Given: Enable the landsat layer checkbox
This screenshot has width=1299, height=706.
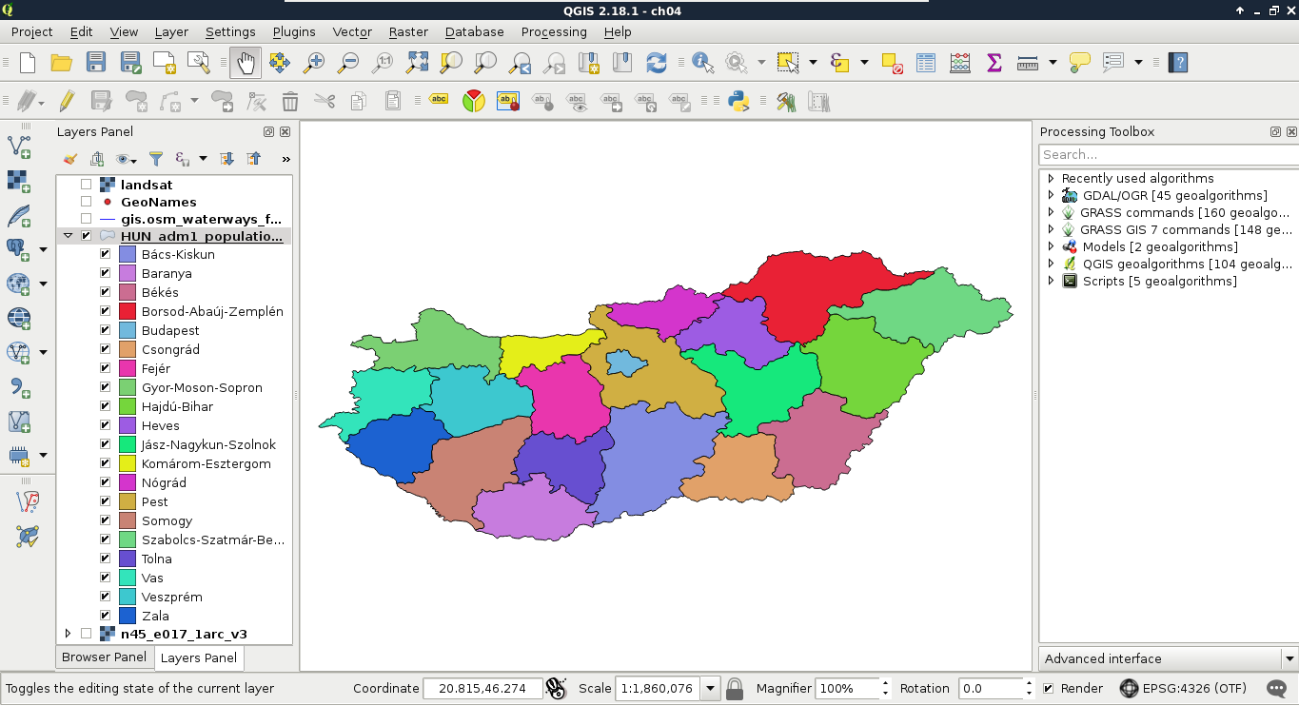Looking at the screenshot, I should pyautogui.click(x=87, y=185).
